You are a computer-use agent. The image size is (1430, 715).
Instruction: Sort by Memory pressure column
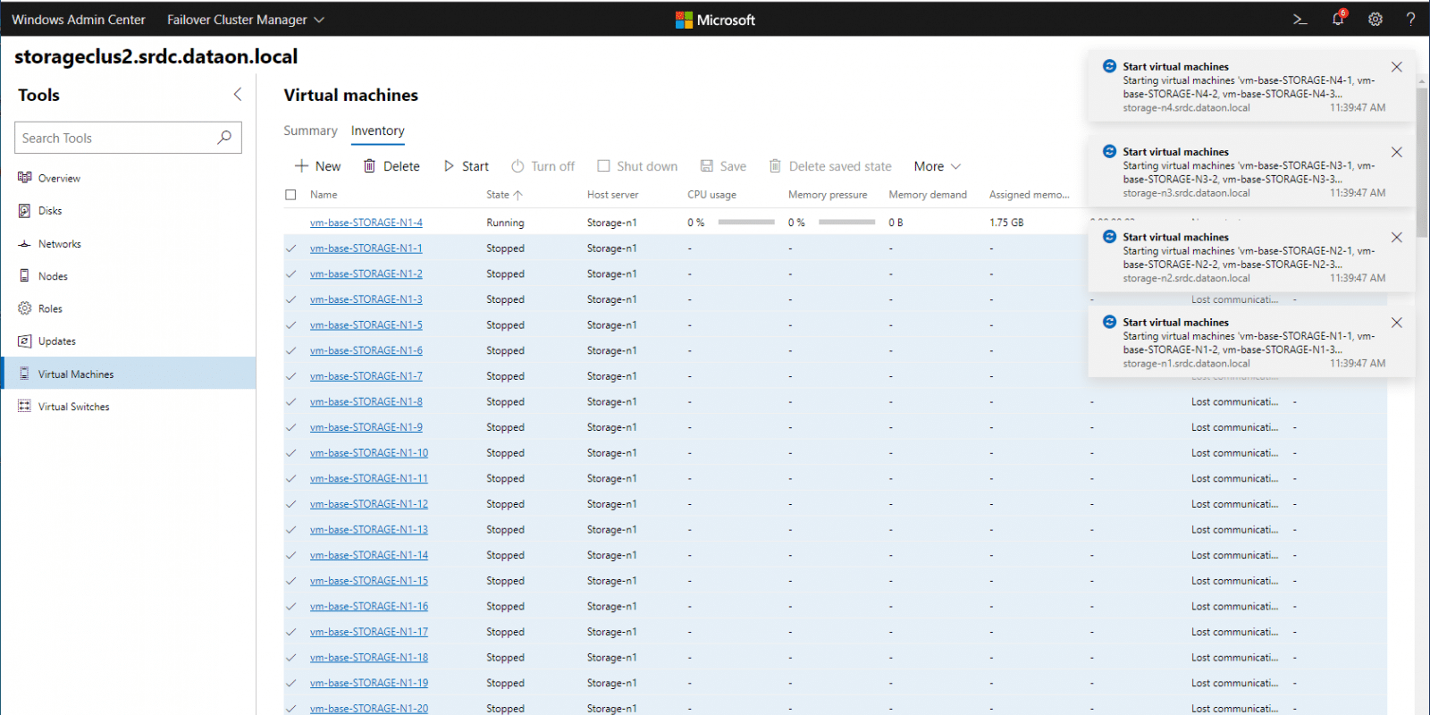[828, 195]
